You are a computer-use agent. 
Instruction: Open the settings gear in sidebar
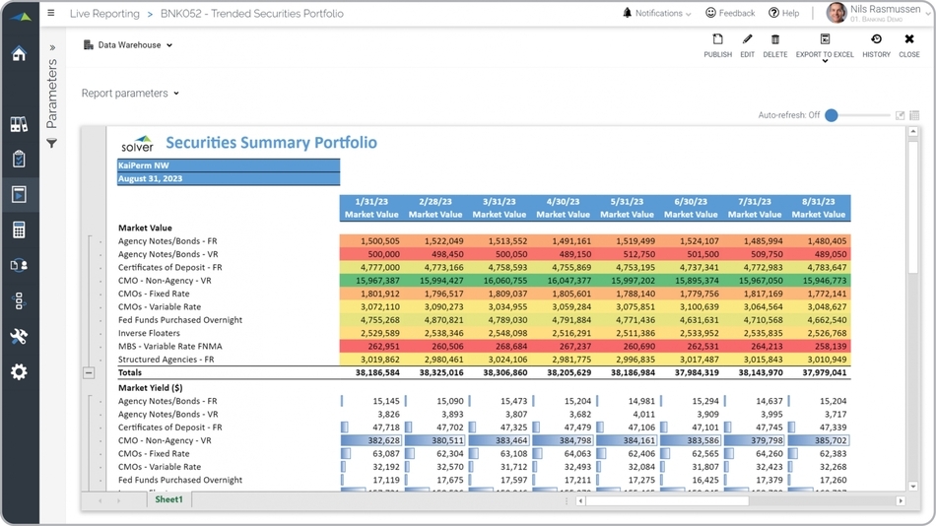pyautogui.click(x=19, y=372)
